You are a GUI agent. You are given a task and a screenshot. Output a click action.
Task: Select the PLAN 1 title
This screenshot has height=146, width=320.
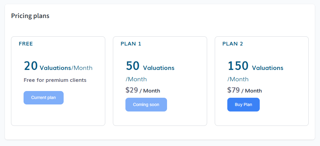pyautogui.click(x=131, y=44)
